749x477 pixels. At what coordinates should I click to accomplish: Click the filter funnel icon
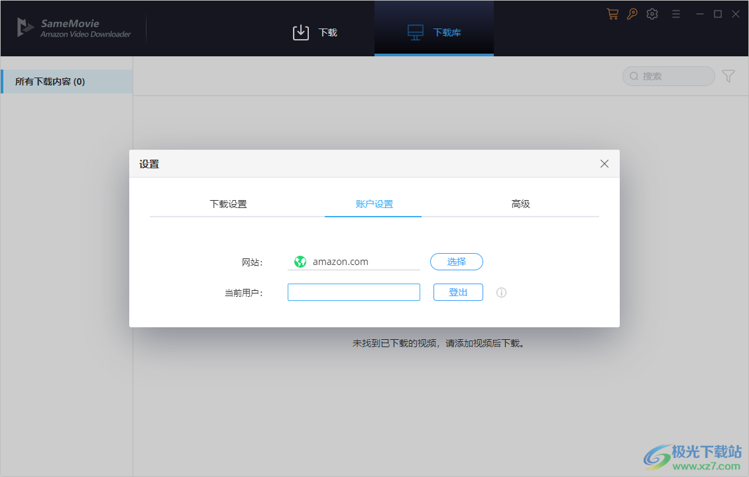728,76
